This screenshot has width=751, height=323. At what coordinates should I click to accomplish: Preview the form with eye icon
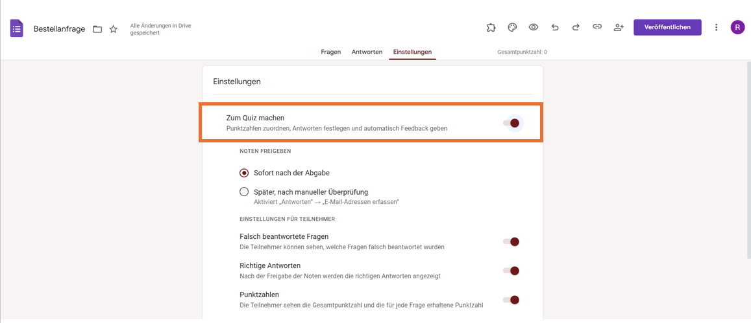tap(533, 27)
